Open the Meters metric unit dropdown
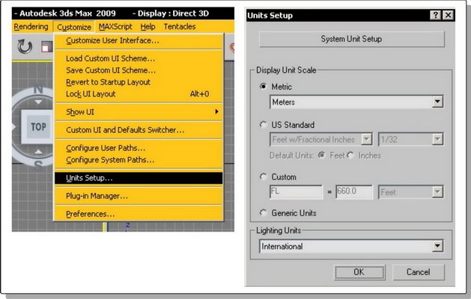 tap(437, 102)
